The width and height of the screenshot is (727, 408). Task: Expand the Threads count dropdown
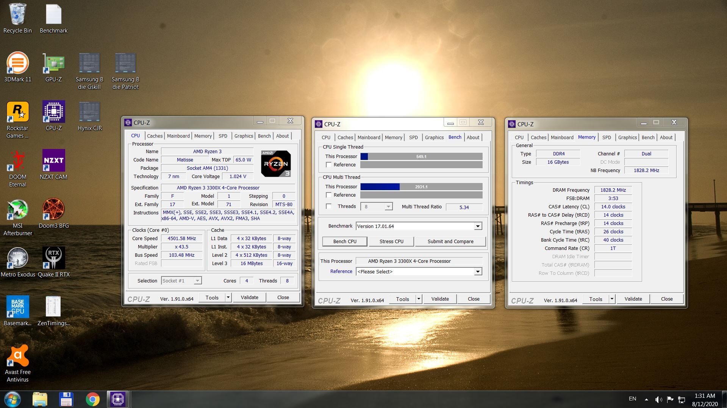[x=388, y=206]
